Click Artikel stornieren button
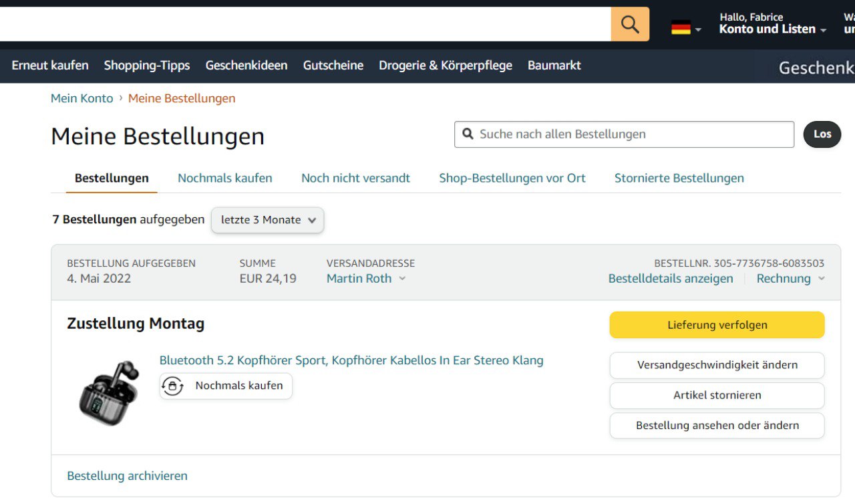Screen dimensions: 855x504 tap(717, 395)
